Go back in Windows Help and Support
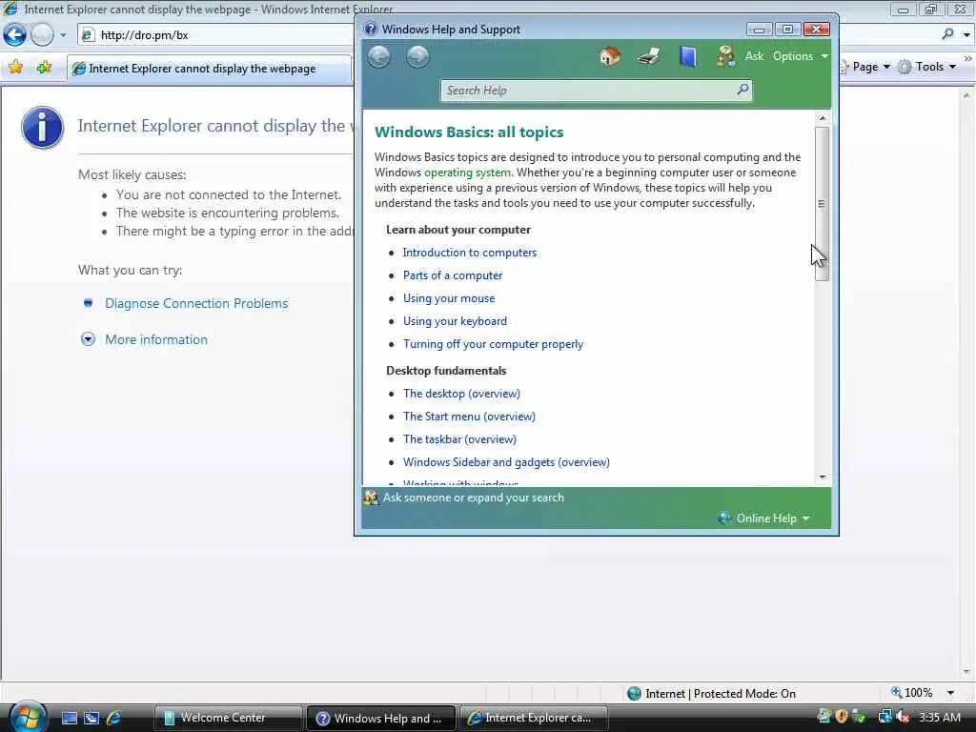Viewport: 976px width, 732px height. click(x=378, y=56)
